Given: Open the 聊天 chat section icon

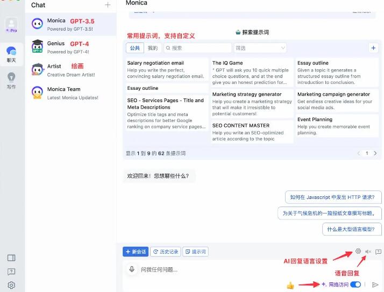Looking at the screenshot, I should 11,54.
